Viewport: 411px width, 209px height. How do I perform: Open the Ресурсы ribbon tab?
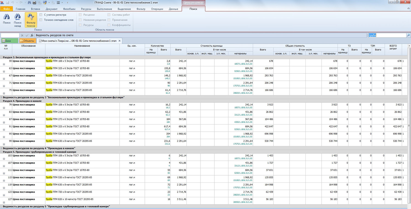point(86,9)
